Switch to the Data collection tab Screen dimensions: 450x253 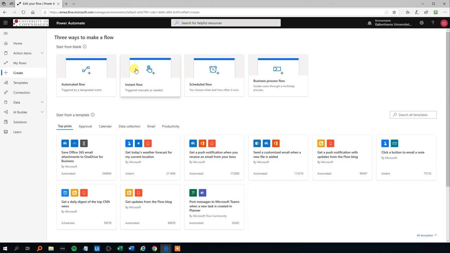[129, 126]
